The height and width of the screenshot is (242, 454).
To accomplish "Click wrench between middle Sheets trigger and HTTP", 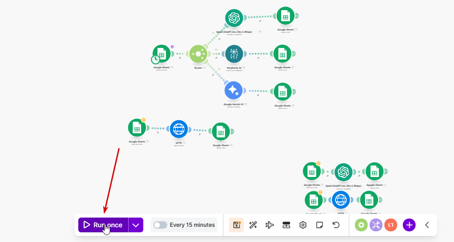I will (158, 133).
